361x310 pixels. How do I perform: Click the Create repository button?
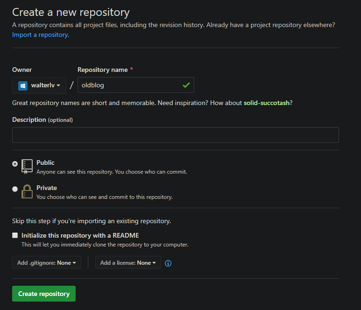(44, 294)
